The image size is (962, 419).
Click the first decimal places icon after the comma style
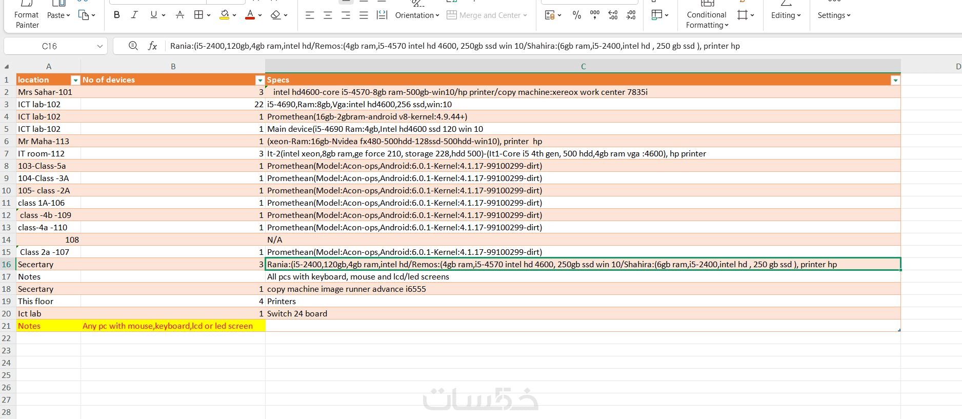pyautogui.click(x=613, y=15)
